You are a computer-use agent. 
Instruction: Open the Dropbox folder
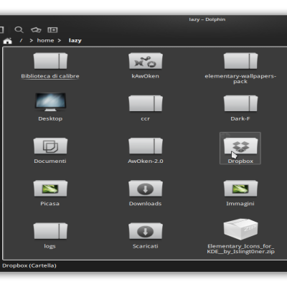240,149
